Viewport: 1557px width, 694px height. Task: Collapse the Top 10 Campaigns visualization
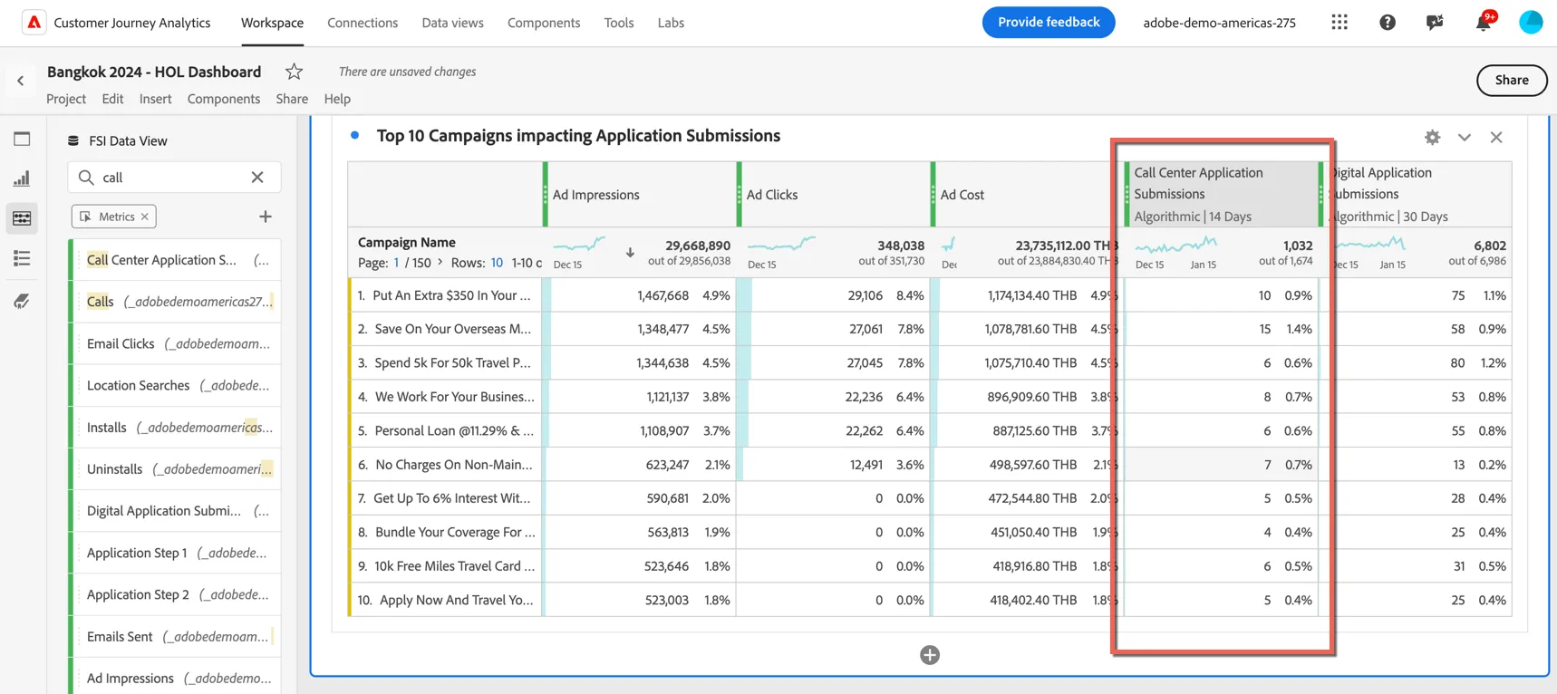1465,138
